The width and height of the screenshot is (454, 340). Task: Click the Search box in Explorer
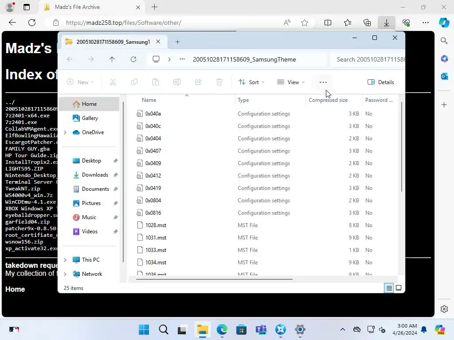point(368,59)
